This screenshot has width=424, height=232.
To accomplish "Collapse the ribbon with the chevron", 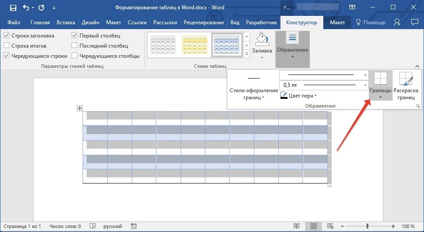I will pyautogui.click(x=417, y=66).
